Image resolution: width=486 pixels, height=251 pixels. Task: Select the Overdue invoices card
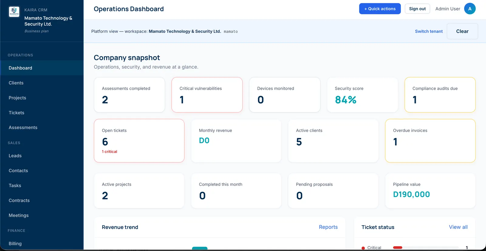(x=430, y=141)
